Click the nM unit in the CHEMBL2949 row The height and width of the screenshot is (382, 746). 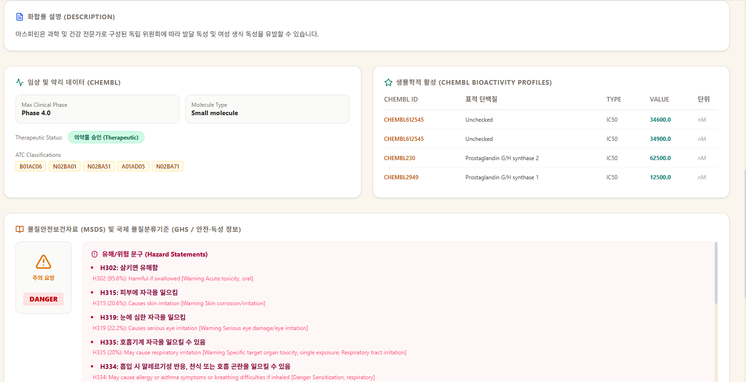(702, 177)
